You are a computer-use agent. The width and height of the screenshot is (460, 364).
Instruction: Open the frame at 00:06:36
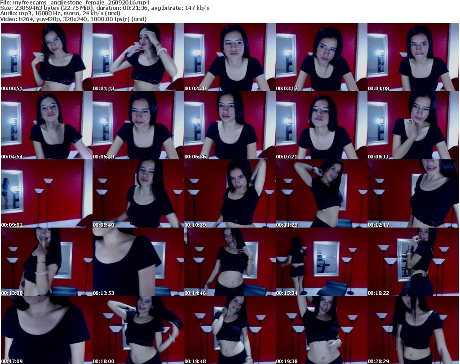pyautogui.click(x=230, y=125)
